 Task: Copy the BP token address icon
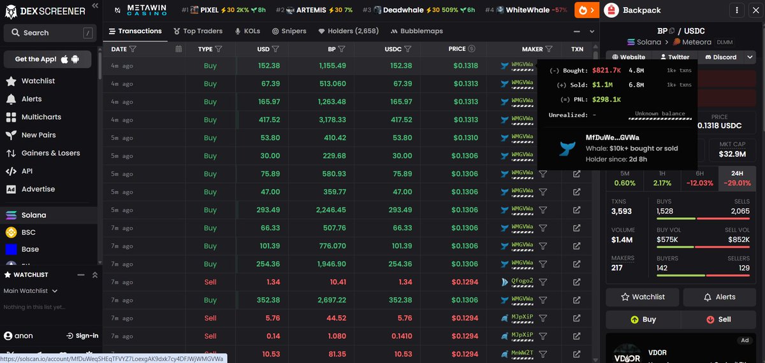point(671,31)
